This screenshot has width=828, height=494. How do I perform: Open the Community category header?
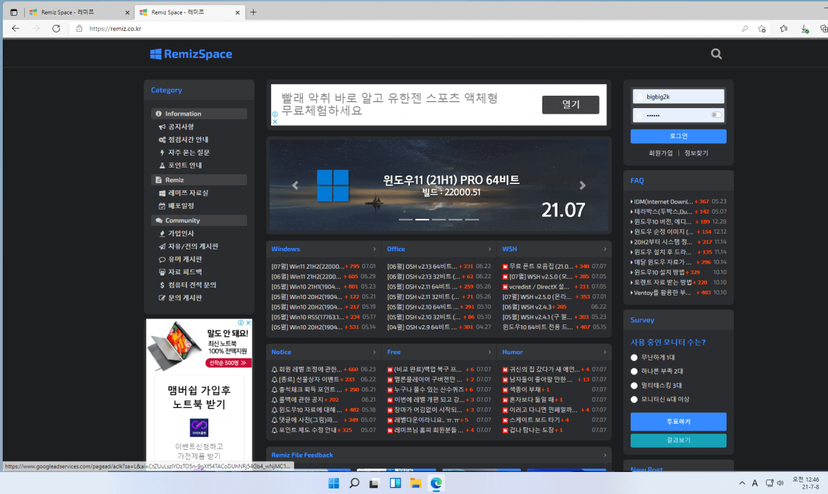pos(199,220)
